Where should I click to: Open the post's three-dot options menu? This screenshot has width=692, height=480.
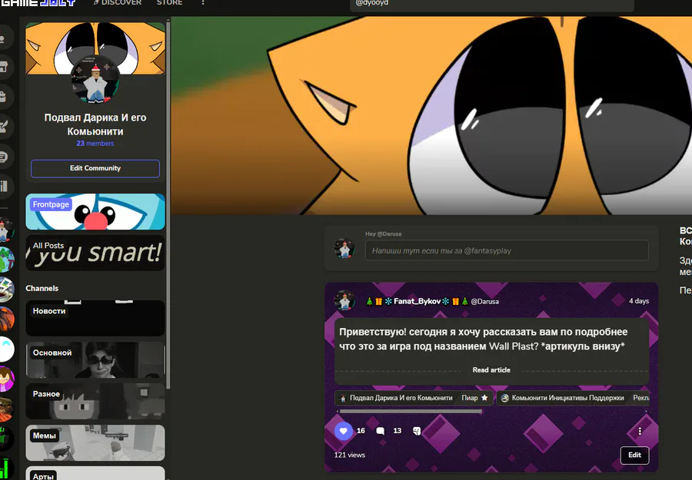640,431
